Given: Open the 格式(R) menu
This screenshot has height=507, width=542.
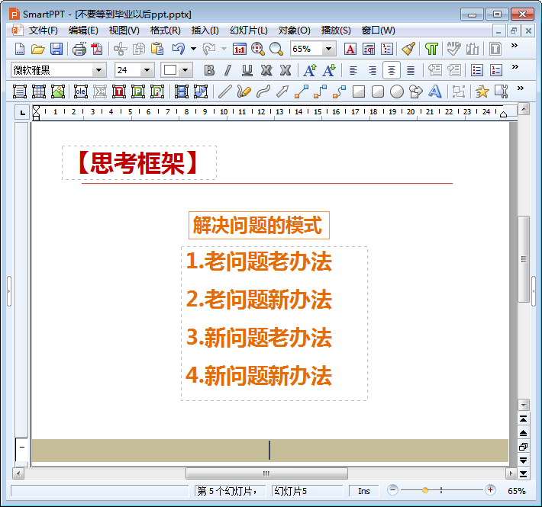Looking at the screenshot, I should 165,30.
